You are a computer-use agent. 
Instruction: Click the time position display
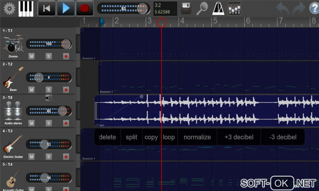(x=165, y=8)
